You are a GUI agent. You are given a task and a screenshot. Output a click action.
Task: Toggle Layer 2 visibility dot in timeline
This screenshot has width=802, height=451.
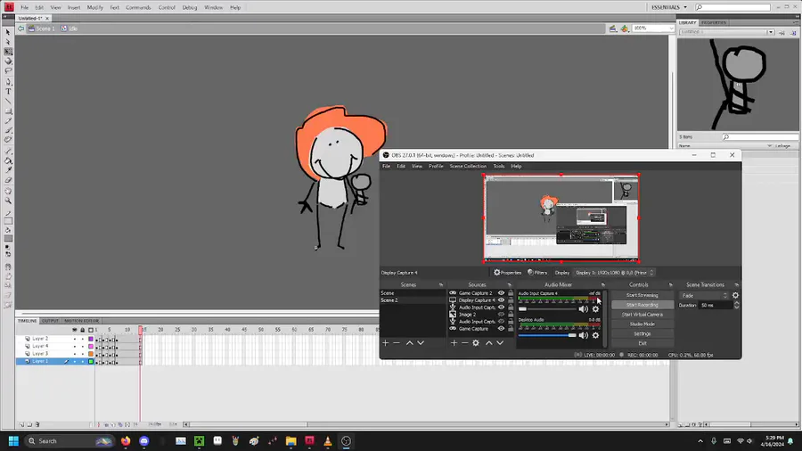75,339
